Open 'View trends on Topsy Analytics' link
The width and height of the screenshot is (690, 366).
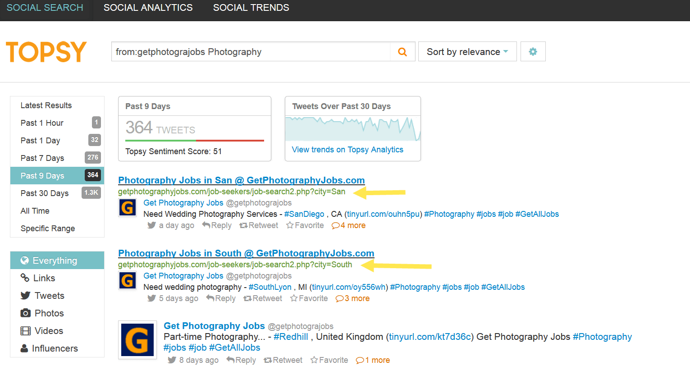point(347,150)
